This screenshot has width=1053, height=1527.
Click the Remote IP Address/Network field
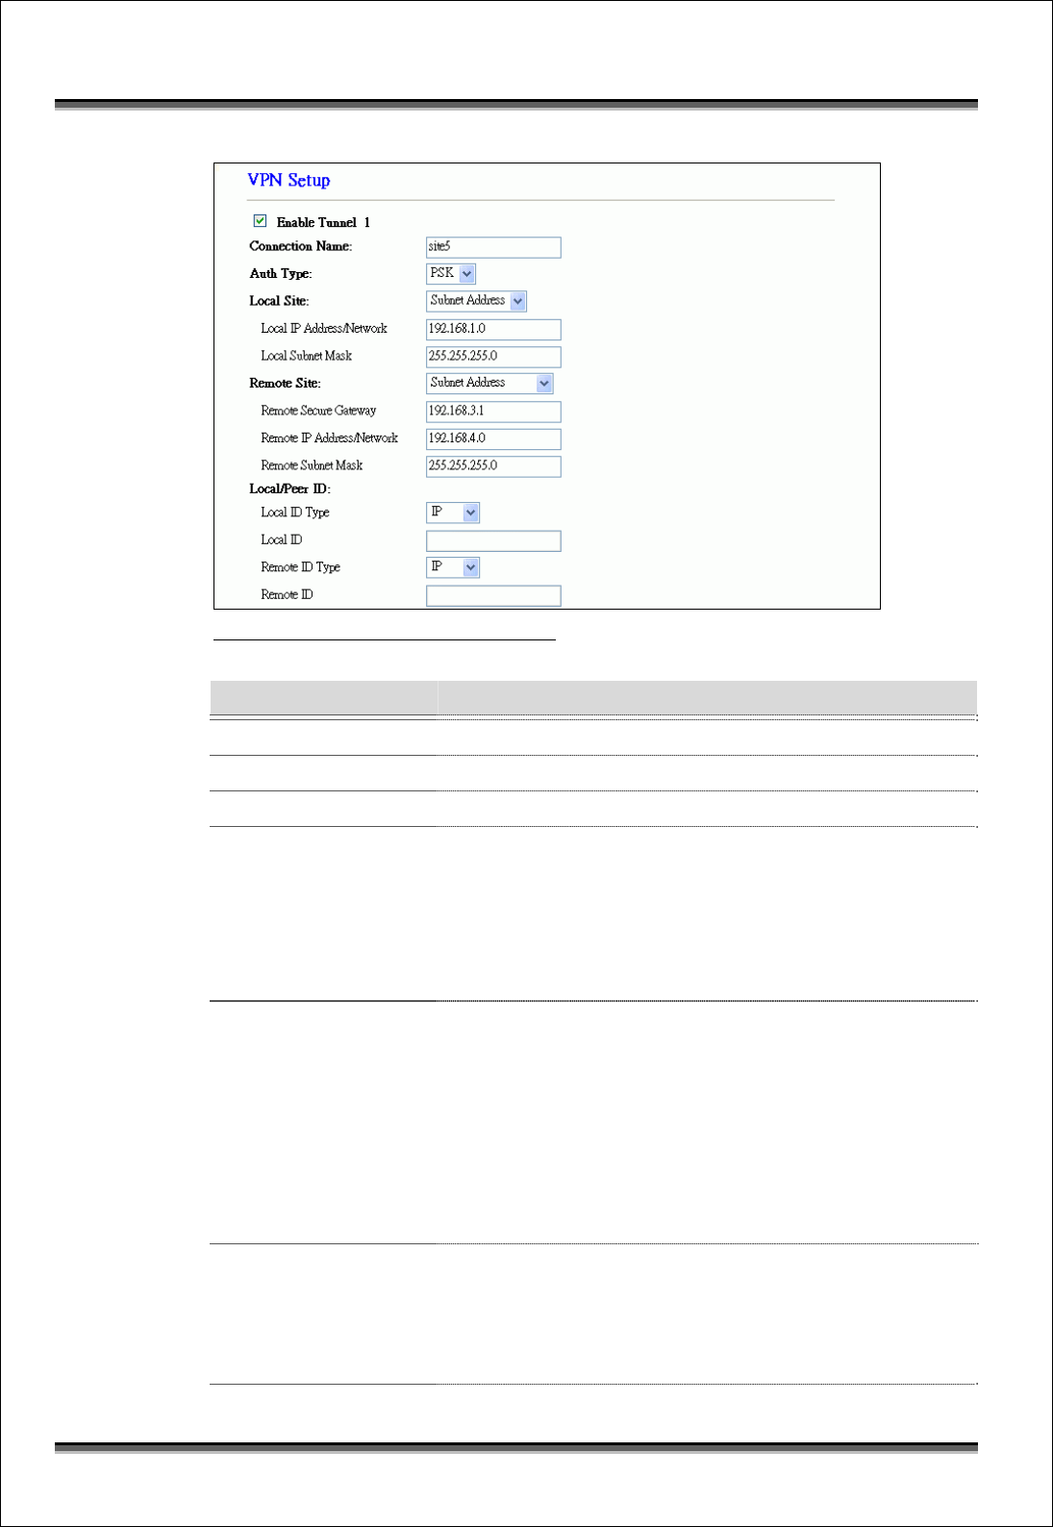click(493, 438)
